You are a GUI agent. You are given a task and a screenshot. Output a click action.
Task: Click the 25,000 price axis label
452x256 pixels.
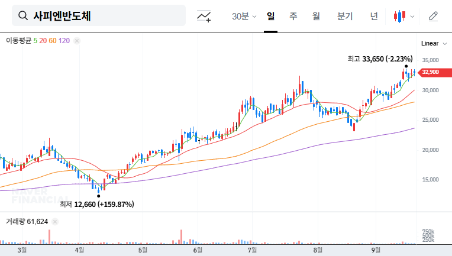coord(430,120)
